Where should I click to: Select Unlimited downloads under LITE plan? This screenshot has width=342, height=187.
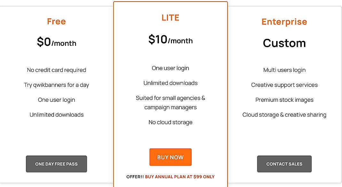tap(170, 83)
